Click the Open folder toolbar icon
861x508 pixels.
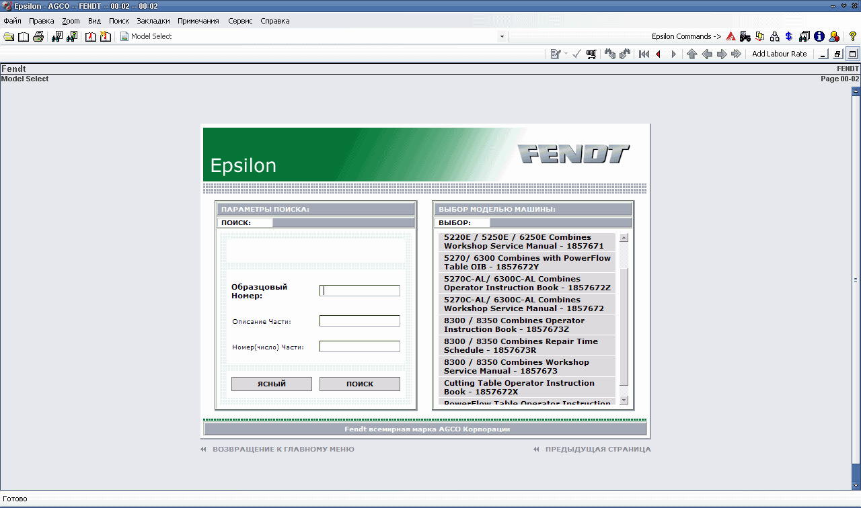(x=9, y=36)
